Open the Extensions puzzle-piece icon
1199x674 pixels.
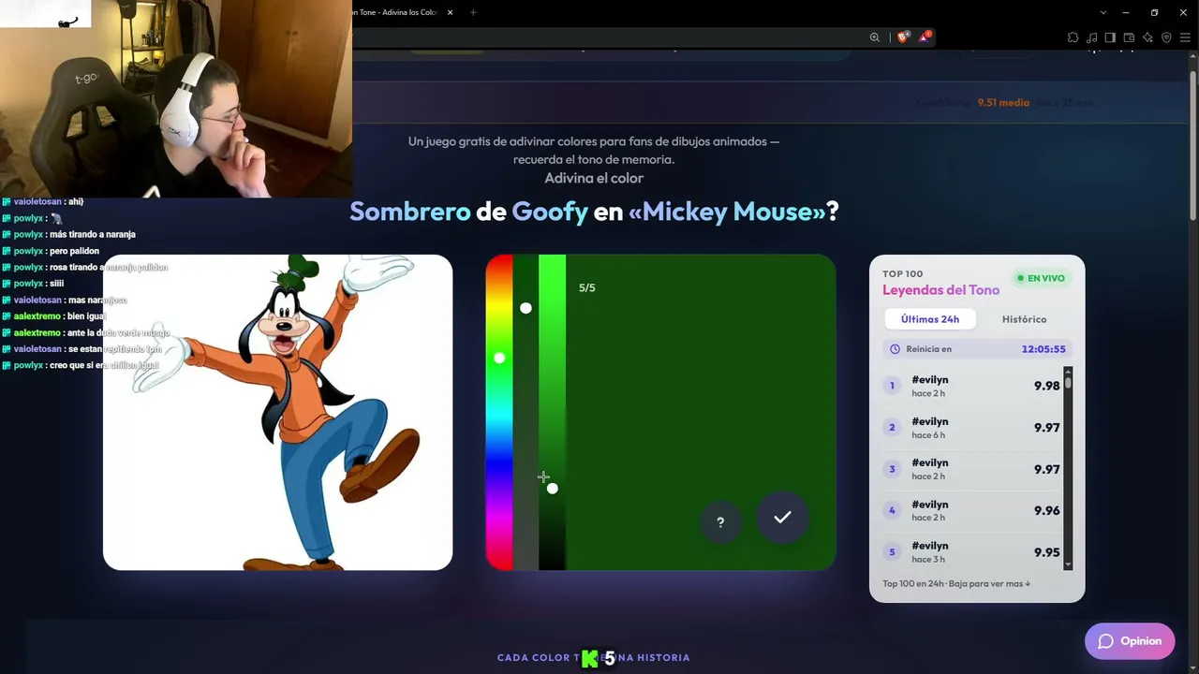click(1073, 37)
